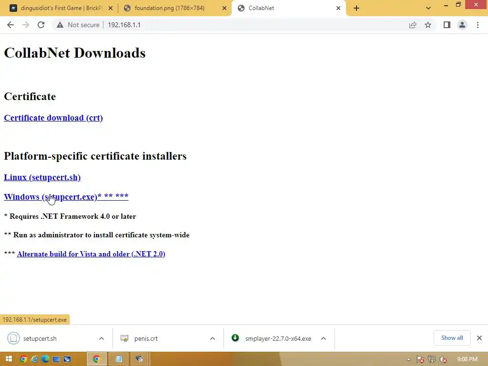
Task: Switch to the foundation.png tab
Action: pos(170,8)
